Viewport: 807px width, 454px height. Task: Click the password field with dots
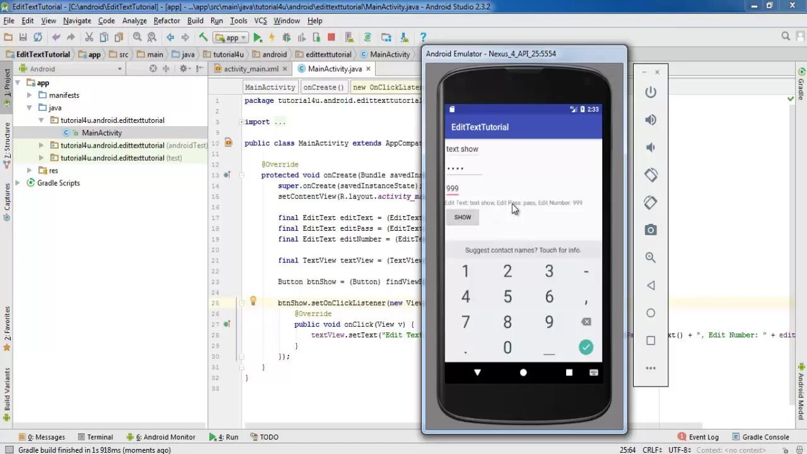pos(464,169)
